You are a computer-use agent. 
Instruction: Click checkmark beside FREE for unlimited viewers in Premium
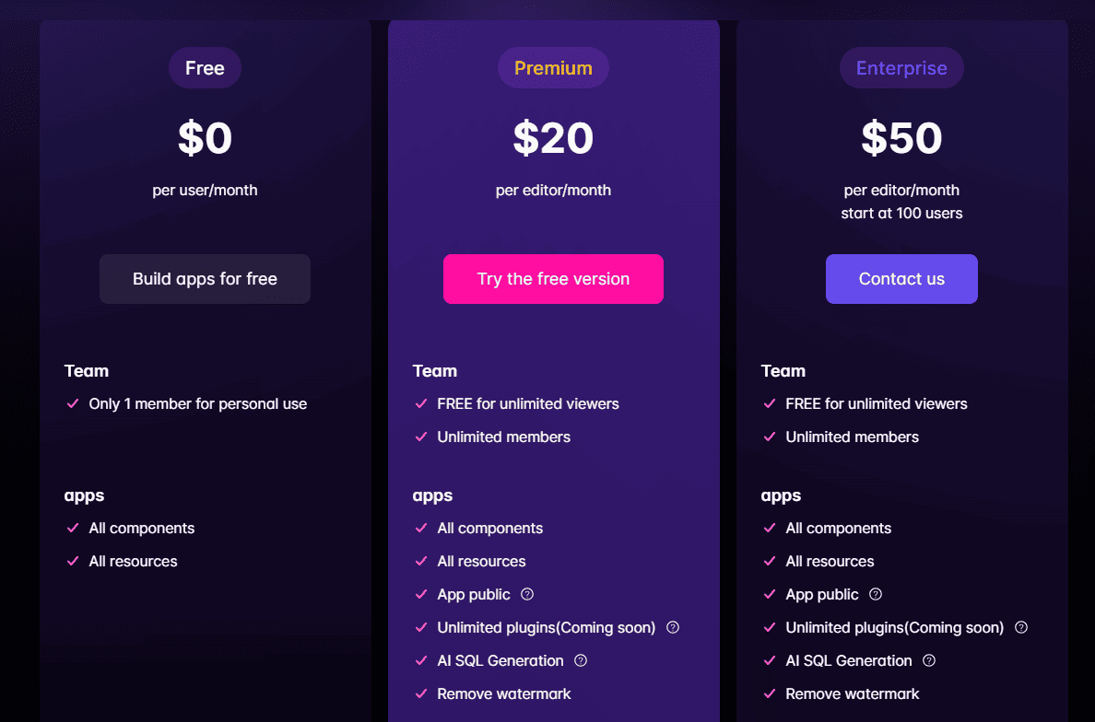421,403
